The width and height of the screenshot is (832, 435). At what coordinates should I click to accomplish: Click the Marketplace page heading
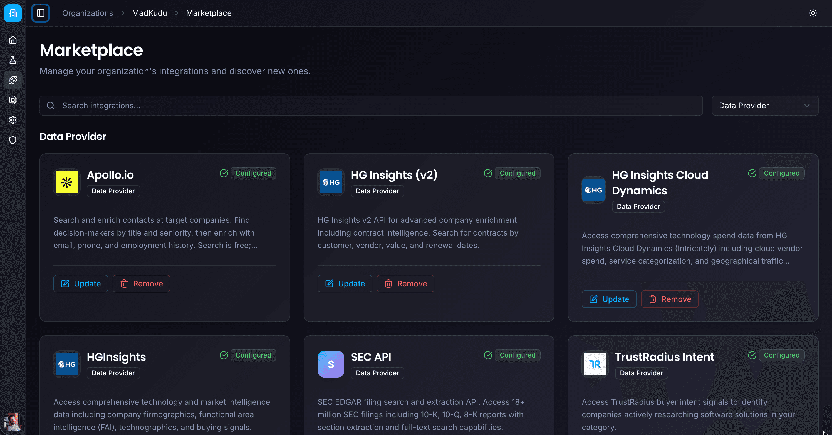click(x=91, y=50)
